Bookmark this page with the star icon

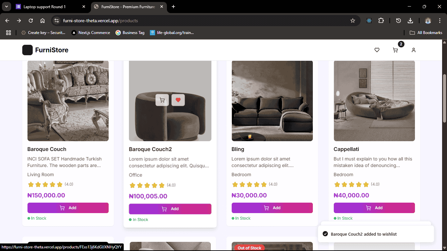coord(353,21)
